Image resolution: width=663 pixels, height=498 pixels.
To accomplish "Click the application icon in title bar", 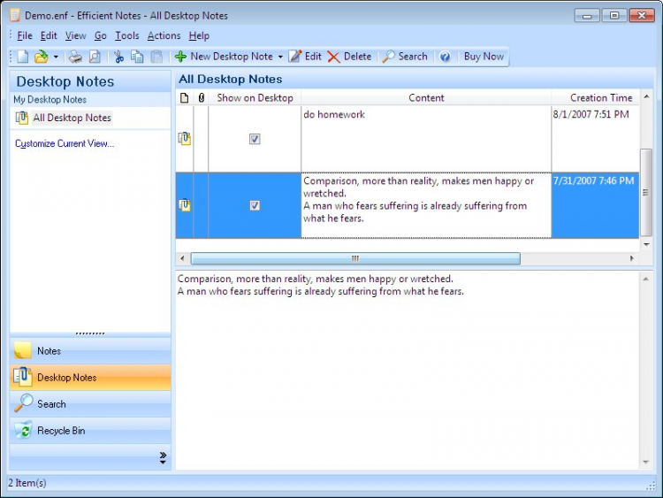I will 15,15.
